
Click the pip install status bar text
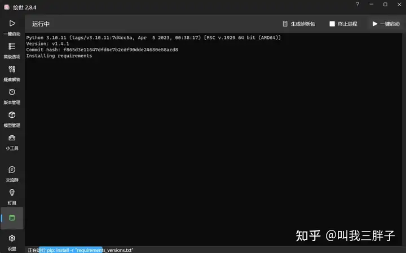coord(80,250)
